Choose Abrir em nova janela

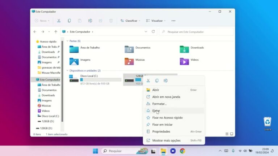pos(174,97)
